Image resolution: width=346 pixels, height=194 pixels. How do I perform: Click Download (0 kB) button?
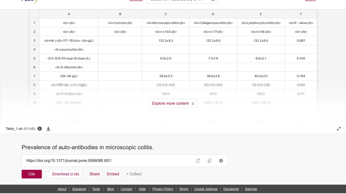click(x=65, y=174)
